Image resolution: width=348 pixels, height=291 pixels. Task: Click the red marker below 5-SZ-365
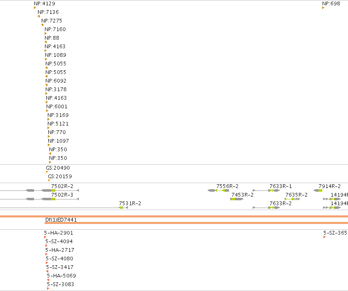(324, 237)
